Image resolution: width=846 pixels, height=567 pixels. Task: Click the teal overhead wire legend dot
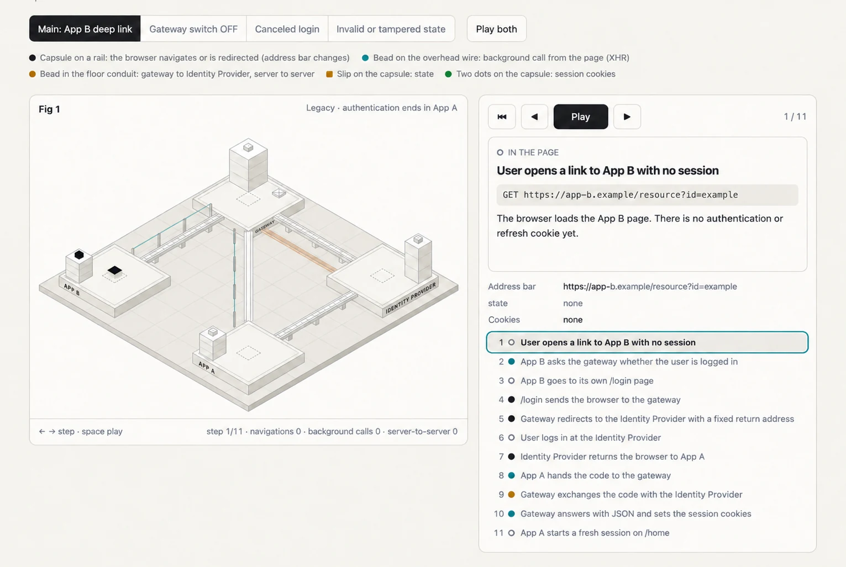click(365, 57)
